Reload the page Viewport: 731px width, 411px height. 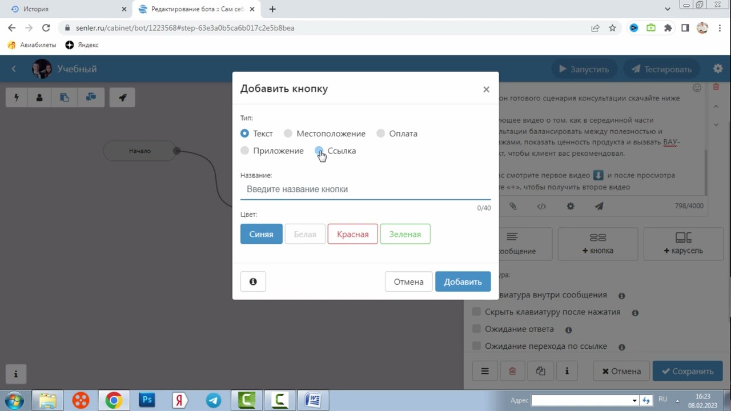click(46, 27)
